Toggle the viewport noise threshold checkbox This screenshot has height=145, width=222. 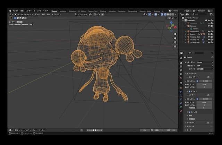[x=197, y=81]
